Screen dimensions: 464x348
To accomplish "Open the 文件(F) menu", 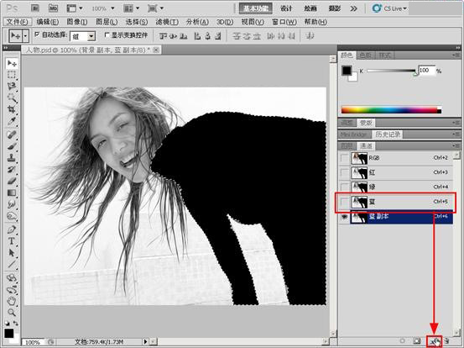I will click(18, 22).
